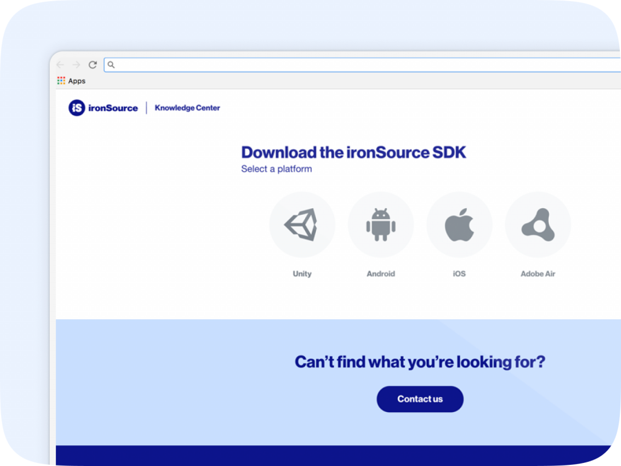Open the Knowledge Center link
Viewport: 621px width, 466px height.
pos(187,107)
